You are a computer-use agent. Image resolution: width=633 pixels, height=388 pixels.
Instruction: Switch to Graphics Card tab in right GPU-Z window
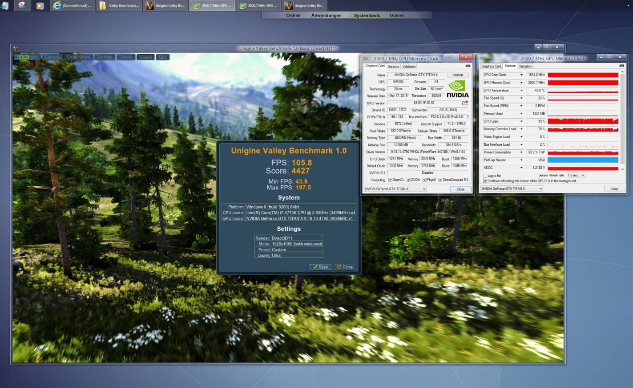[x=492, y=66]
